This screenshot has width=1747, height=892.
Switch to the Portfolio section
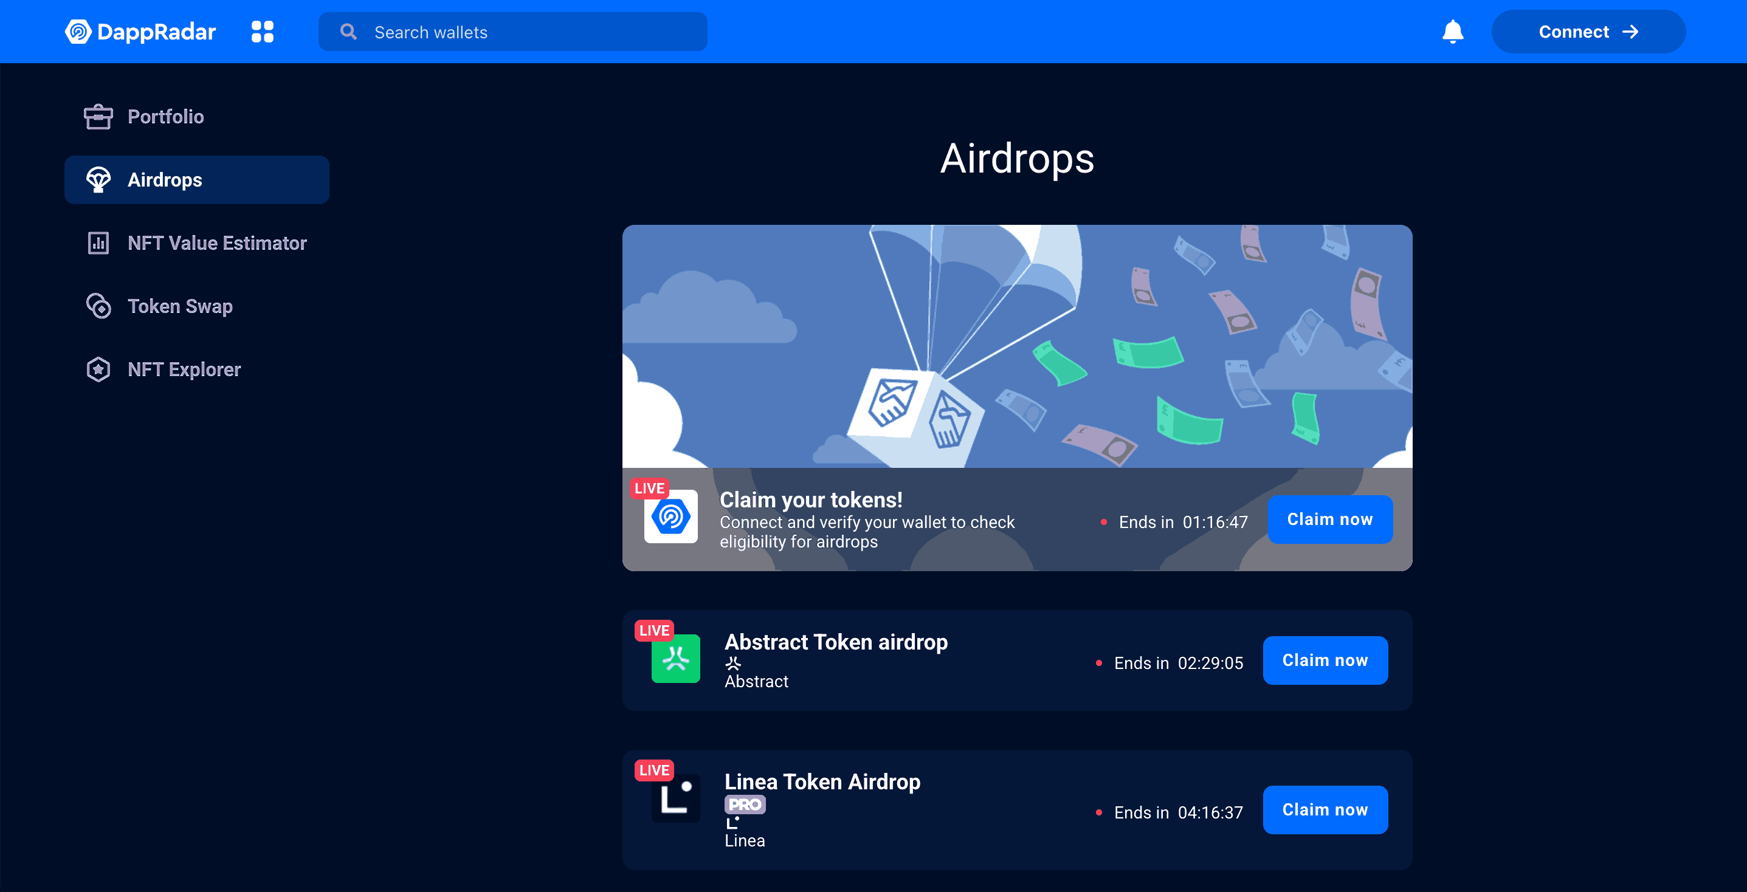pos(166,116)
